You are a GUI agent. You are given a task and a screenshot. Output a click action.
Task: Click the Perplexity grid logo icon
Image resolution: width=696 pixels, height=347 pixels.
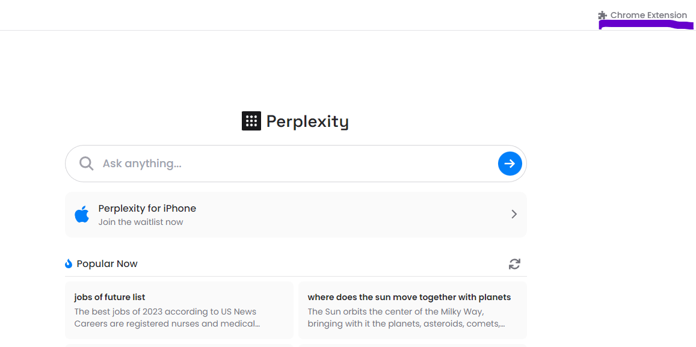click(251, 121)
